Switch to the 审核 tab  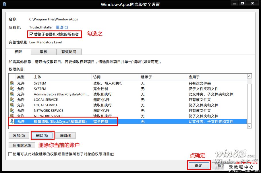tap(44, 52)
